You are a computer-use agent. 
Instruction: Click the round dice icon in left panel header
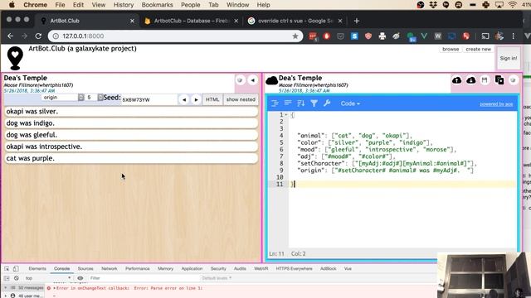pyautogui.click(x=240, y=80)
